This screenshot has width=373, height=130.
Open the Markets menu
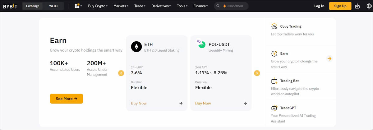[x=121, y=6]
